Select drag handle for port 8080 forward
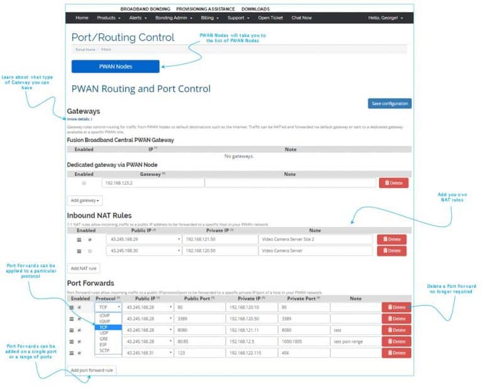Screen dimensions: 482x389 72,330
